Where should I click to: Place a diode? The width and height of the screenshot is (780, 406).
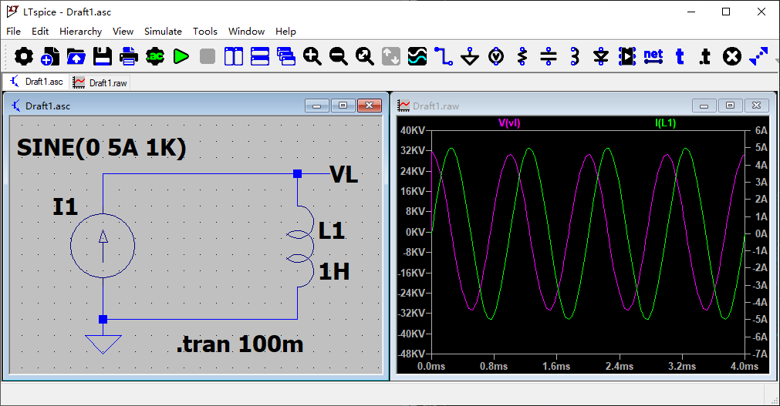pos(601,56)
